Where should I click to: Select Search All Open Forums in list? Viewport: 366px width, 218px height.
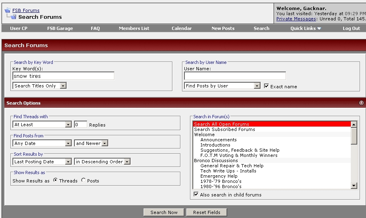(272, 124)
